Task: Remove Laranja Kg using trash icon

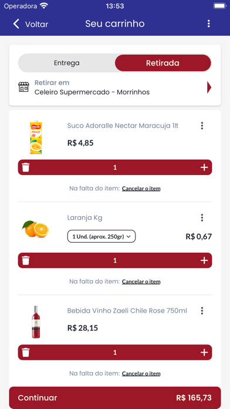Action: [26, 260]
